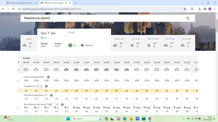The height and width of the screenshot is (122, 218).
Task: Click the 15:00 NNE wind direction
Action: (x=117, y=108)
